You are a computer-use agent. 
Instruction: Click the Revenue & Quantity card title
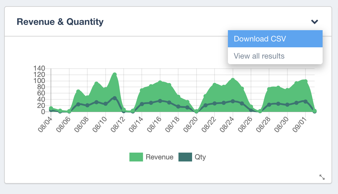(60, 22)
